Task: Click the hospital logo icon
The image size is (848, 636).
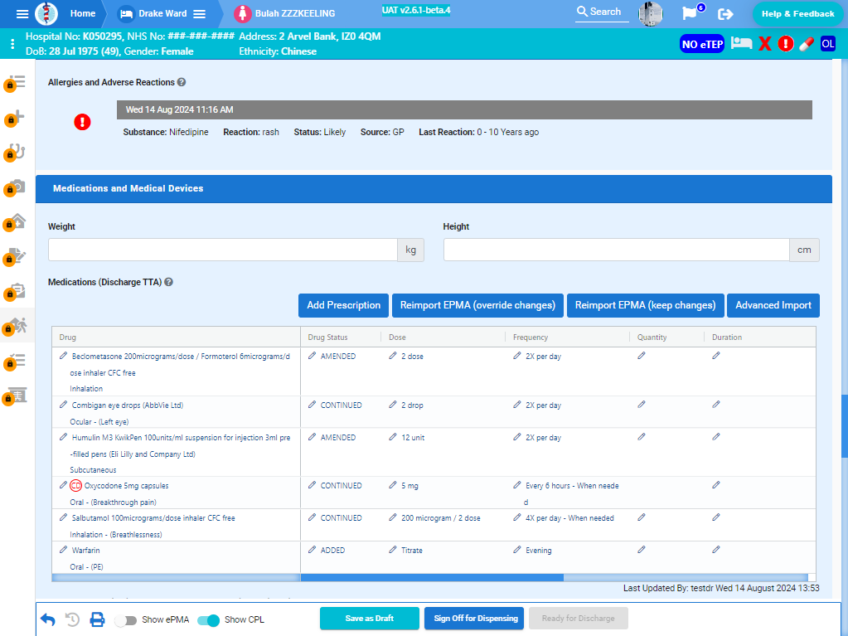Action: (46, 13)
